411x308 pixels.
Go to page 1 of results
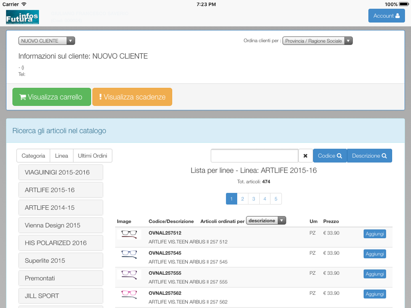(231, 199)
